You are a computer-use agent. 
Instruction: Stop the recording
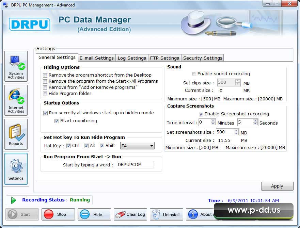pos(58,214)
